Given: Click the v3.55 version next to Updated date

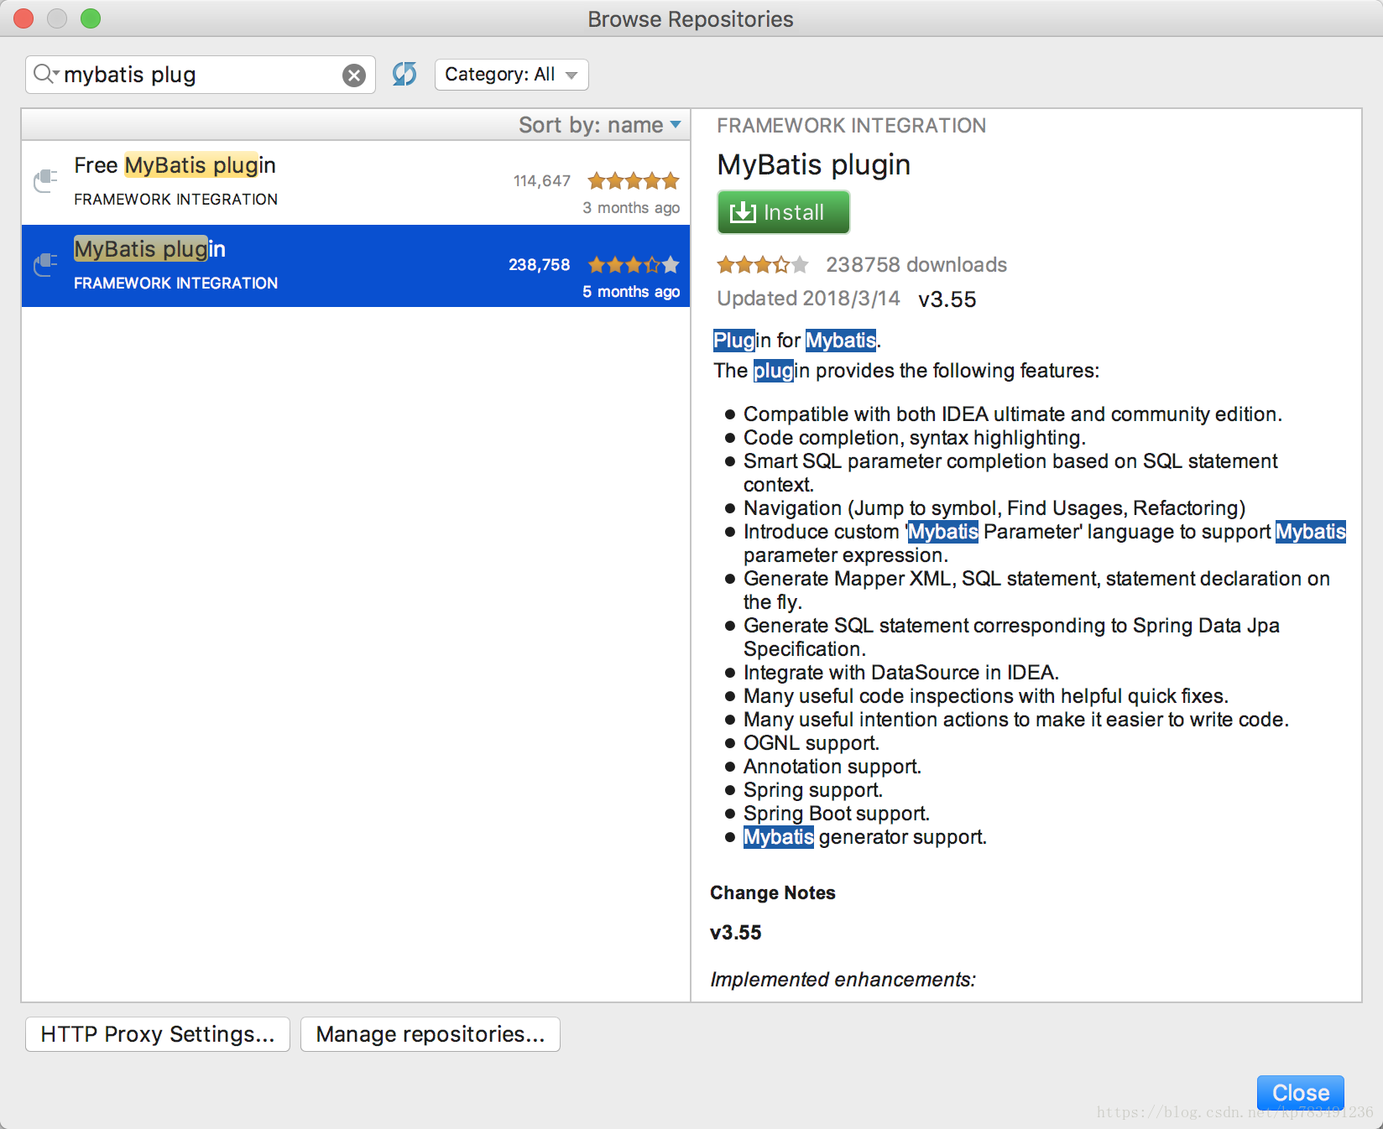Looking at the screenshot, I should click(947, 299).
